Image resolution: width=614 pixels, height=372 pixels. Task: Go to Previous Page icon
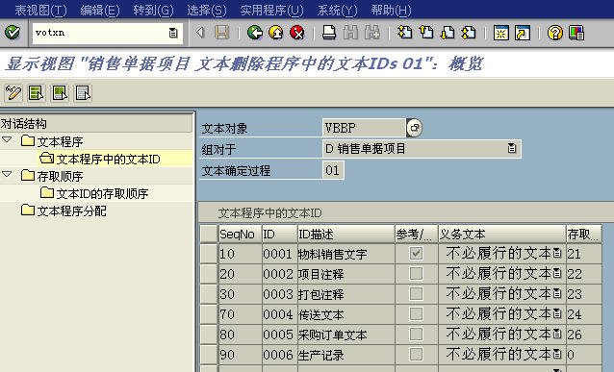coord(426,33)
